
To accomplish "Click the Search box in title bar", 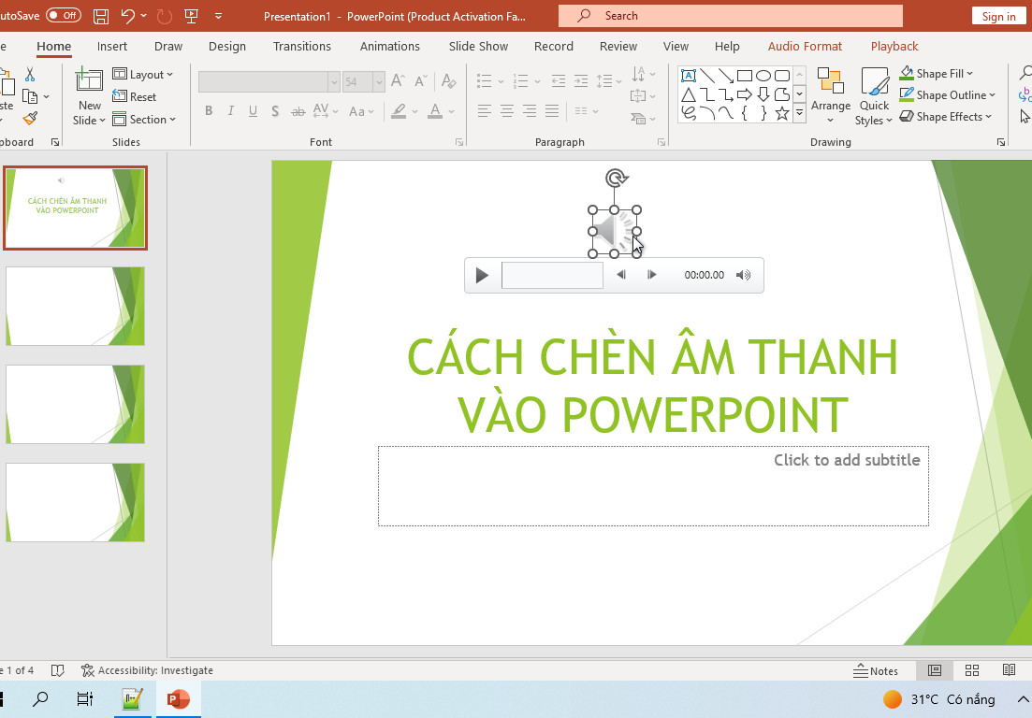I will [731, 16].
